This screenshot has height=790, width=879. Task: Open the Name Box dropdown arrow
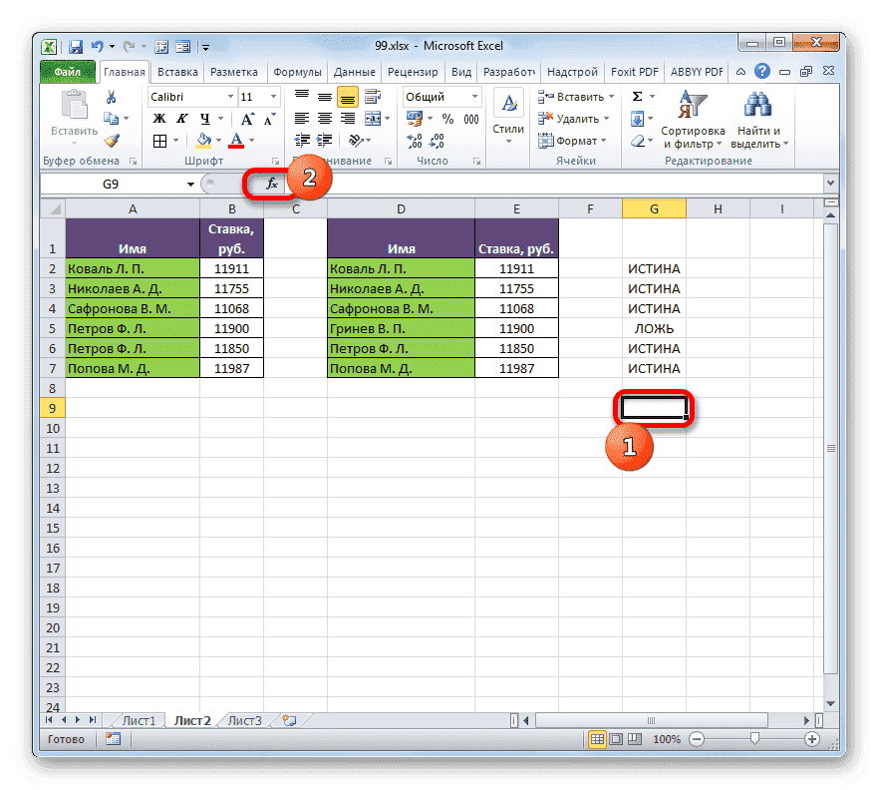[190, 184]
